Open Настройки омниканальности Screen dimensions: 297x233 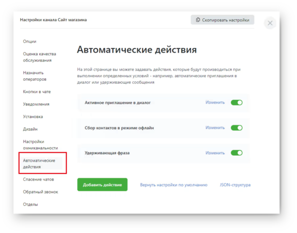click(x=41, y=145)
